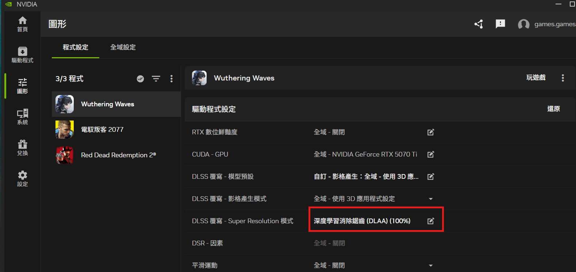The image size is (576, 272).
Task: Click the 還原 restore button
Action: tap(553, 109)
